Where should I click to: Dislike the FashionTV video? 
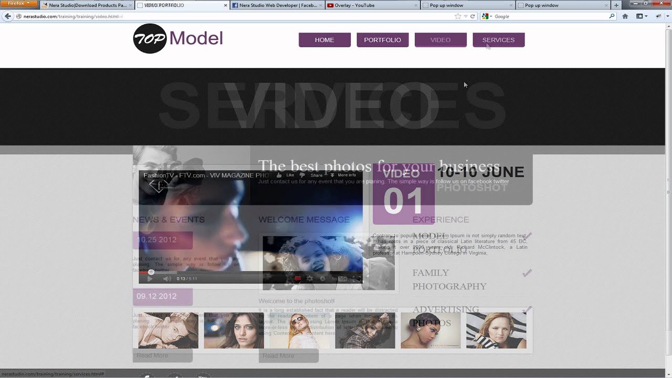302,175
